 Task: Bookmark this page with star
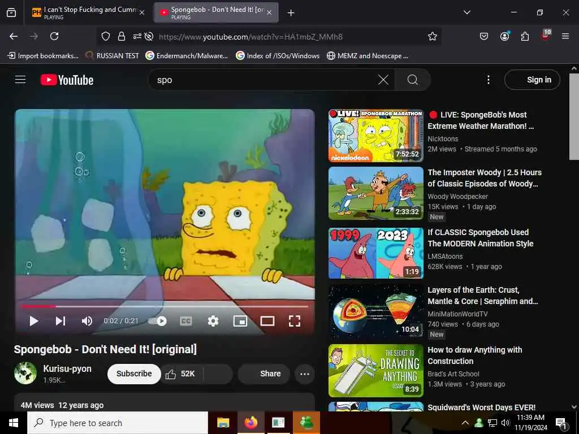point(432,36)
